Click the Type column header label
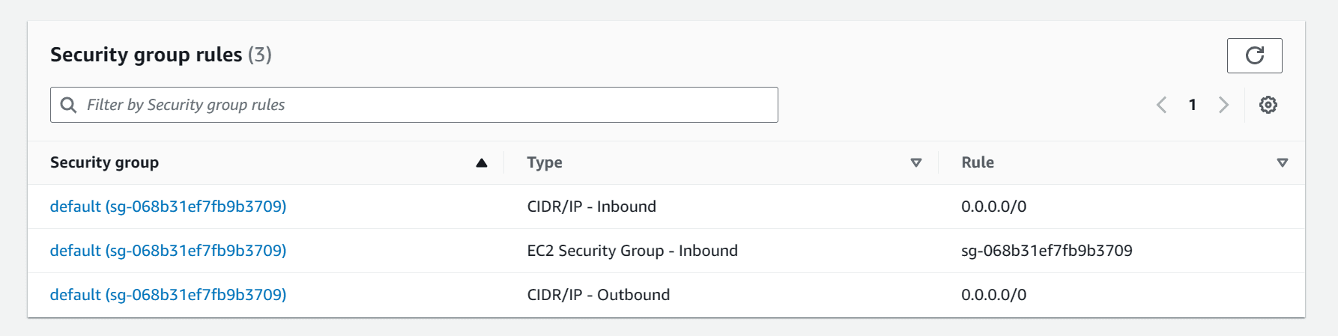Screen dimensions: 1338x336 tap(545, 162)
